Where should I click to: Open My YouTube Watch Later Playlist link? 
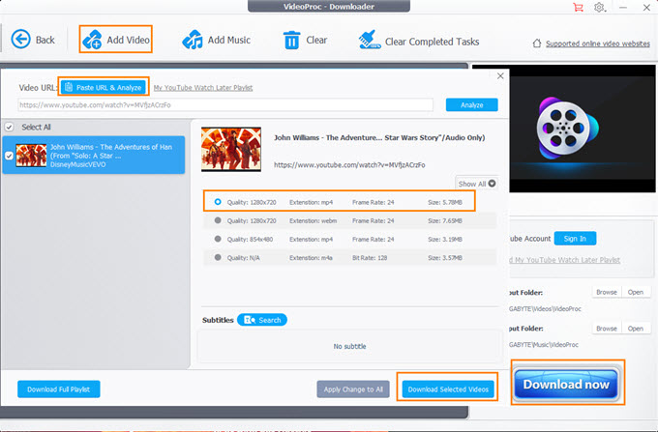click(203, 88)
